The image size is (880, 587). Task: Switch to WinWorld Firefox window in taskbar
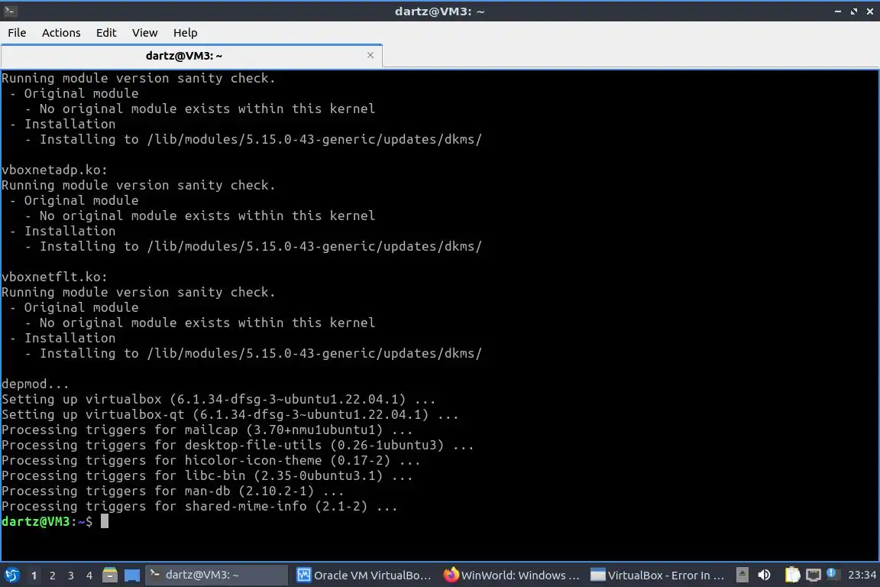point(511,576)
